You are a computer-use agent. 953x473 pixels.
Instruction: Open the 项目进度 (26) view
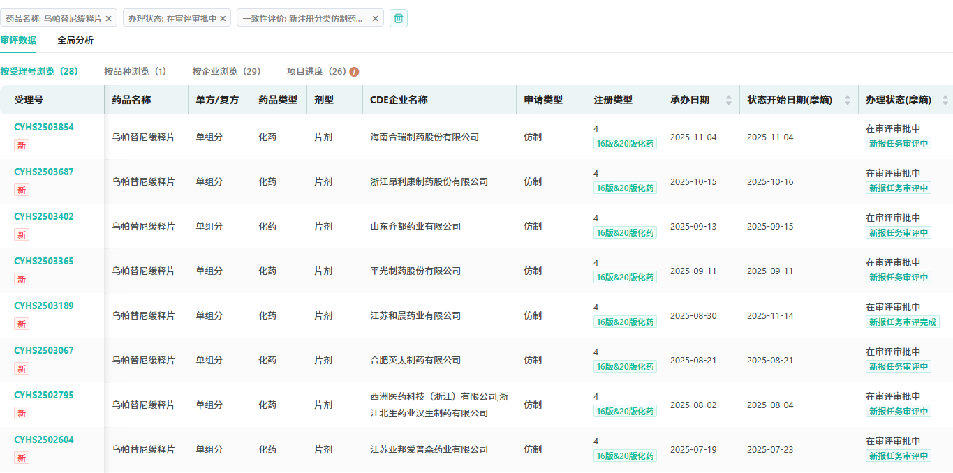(x=316, y=71)
